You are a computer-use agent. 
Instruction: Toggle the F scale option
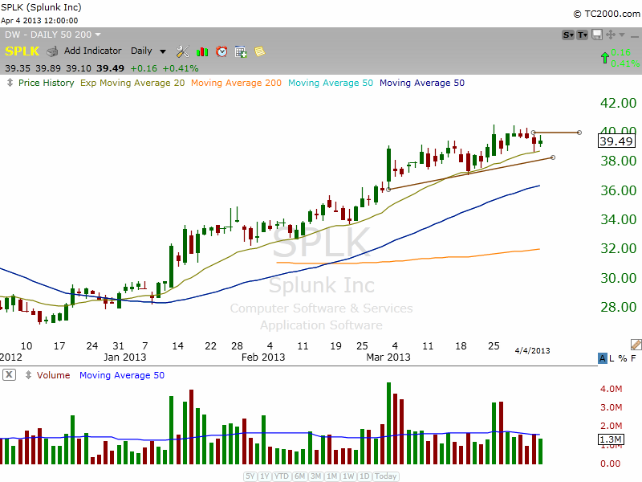(633, 358)
